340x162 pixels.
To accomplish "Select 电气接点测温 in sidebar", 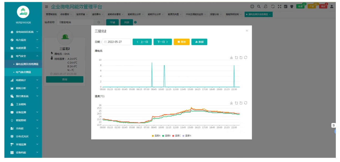I will click(23, 72).
